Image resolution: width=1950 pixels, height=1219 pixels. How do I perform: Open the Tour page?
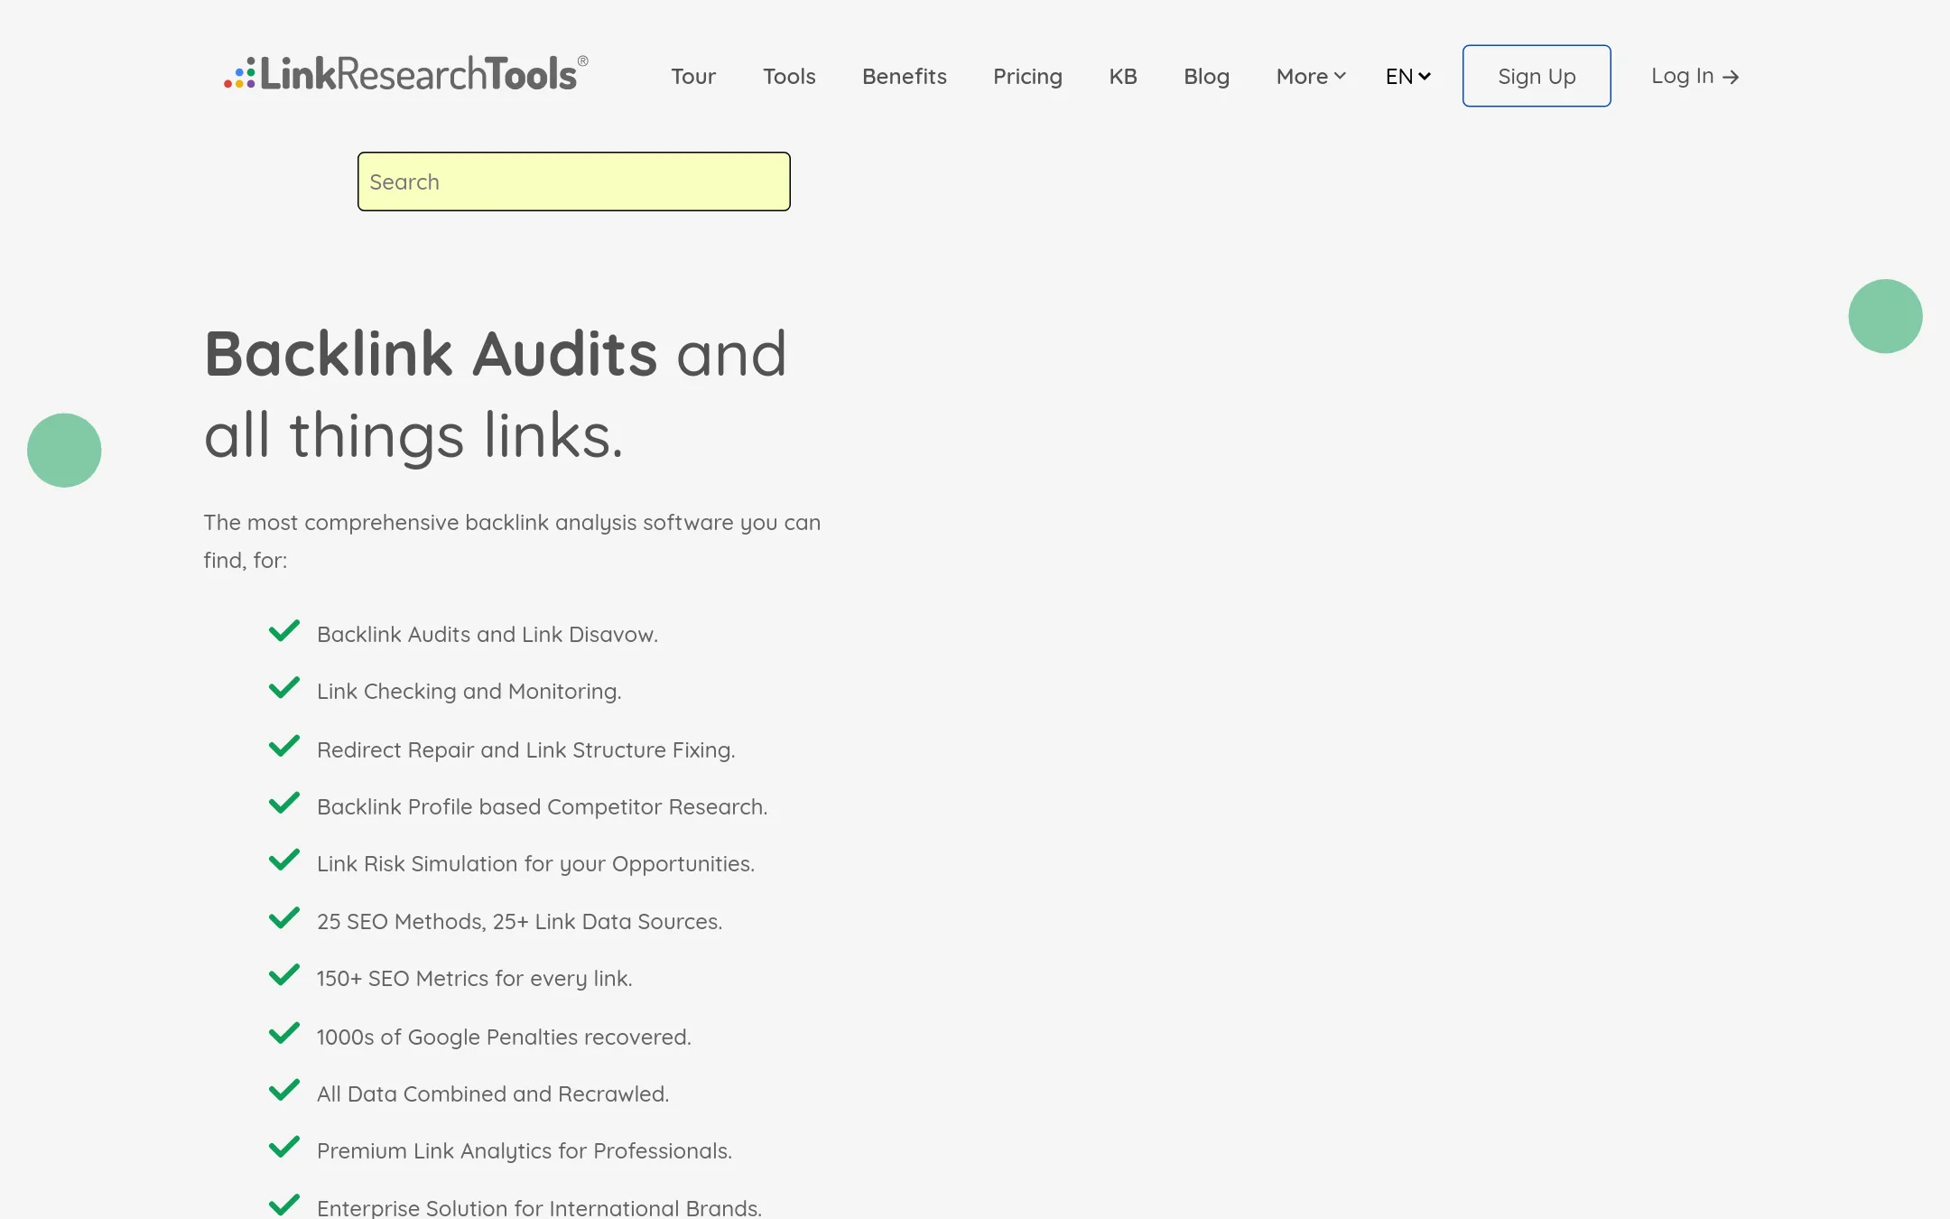point(693,77)
